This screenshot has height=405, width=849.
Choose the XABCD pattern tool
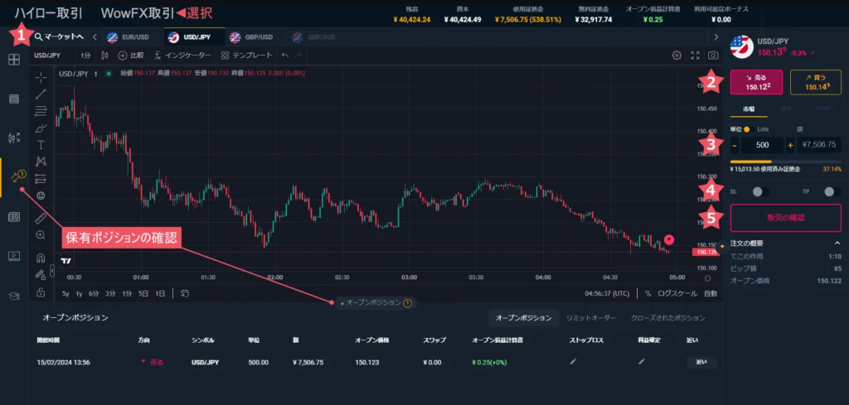click(x=41, y=162)
